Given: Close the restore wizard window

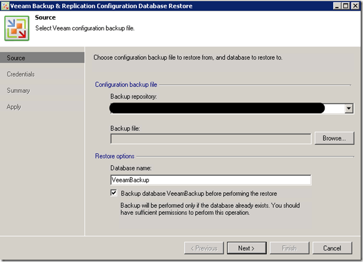Looking at the screenshot, I should coord(356,6).
